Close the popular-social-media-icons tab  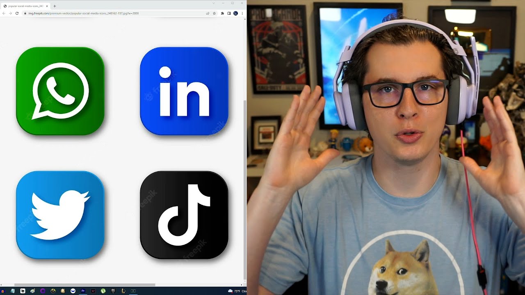pyautogui.click(x=47, y=6)
